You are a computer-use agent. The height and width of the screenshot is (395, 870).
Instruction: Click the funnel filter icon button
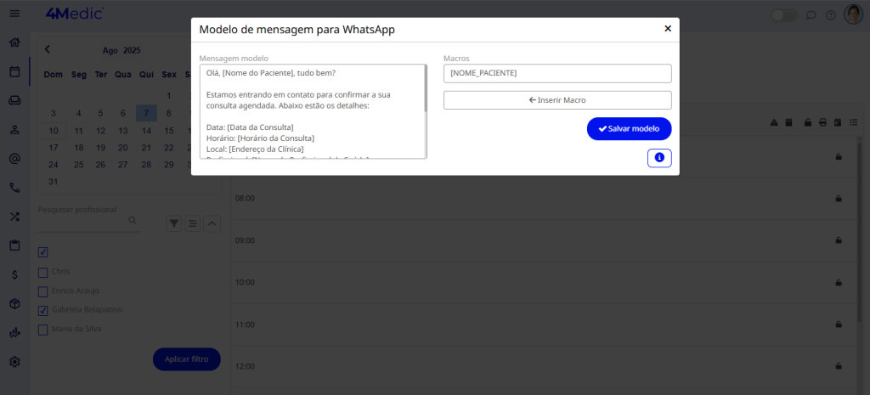coord(174,223)
